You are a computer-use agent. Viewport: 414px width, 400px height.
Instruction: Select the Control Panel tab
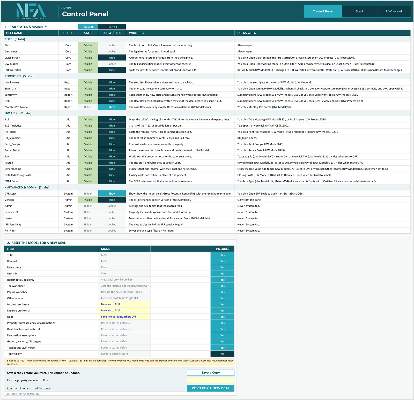coord(323,11)
